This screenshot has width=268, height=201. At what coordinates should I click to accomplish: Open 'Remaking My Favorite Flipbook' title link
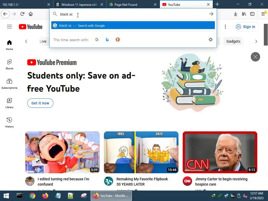coord(142,182)
